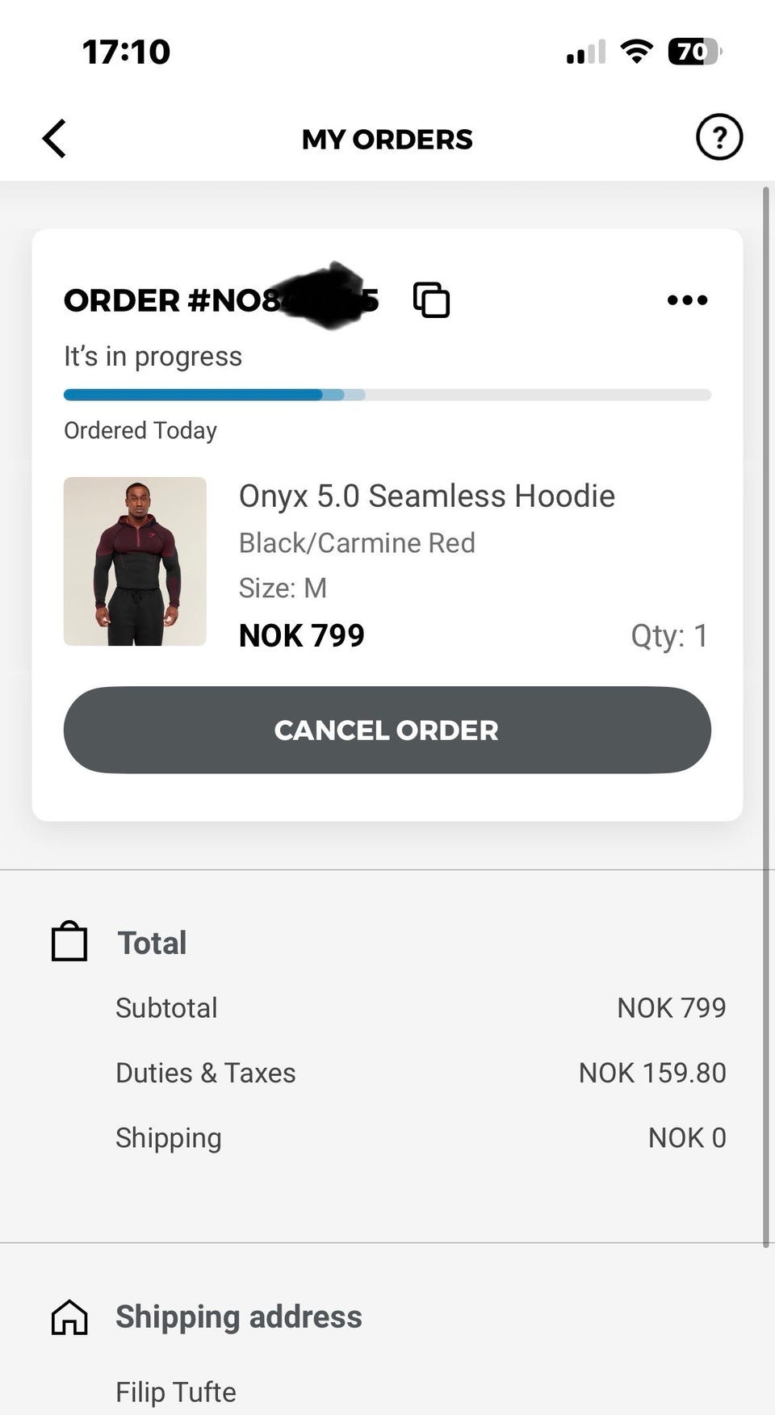
Task: Tap the back arrow icon
Action: click(x=54, y=138)
